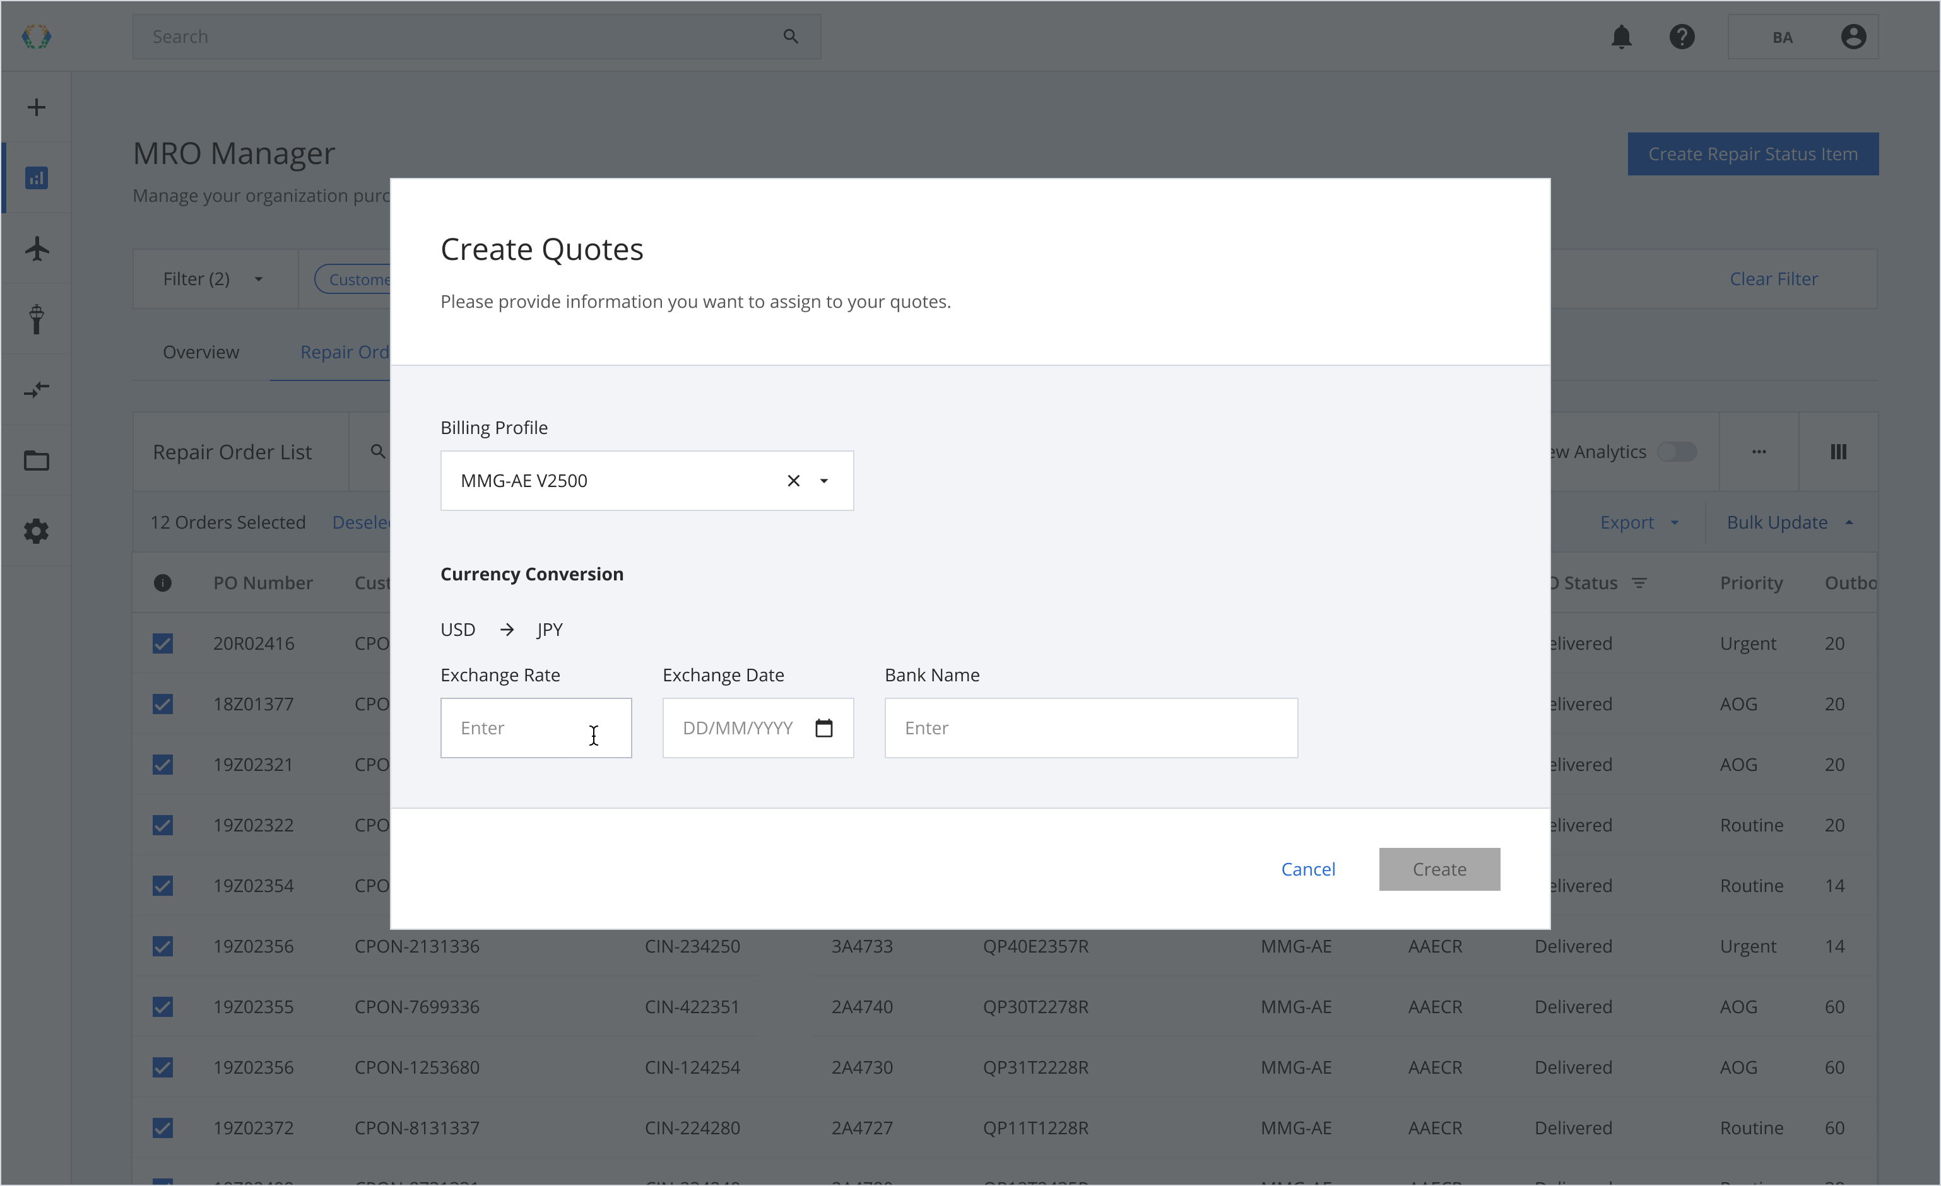Click cell CIN-422351
The width and height of the screenshot is (1941, 1186).
[x=692, y=1006]
